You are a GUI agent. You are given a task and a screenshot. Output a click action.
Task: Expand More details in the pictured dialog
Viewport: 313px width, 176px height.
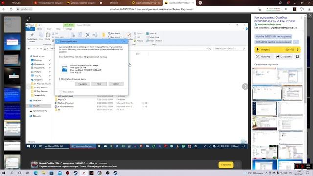point(67,92)
